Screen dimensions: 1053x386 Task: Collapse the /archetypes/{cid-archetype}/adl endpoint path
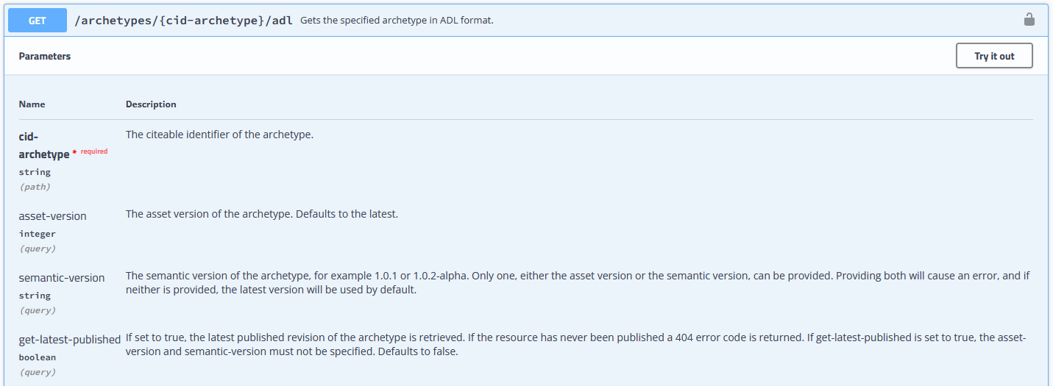click(x=184, y=21)
